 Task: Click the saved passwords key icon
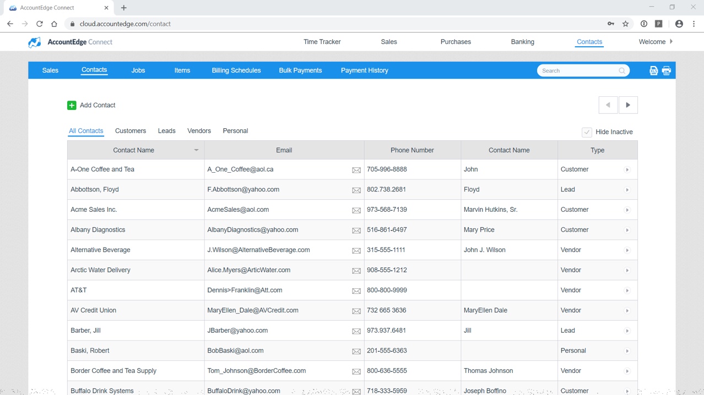[611, 24]
